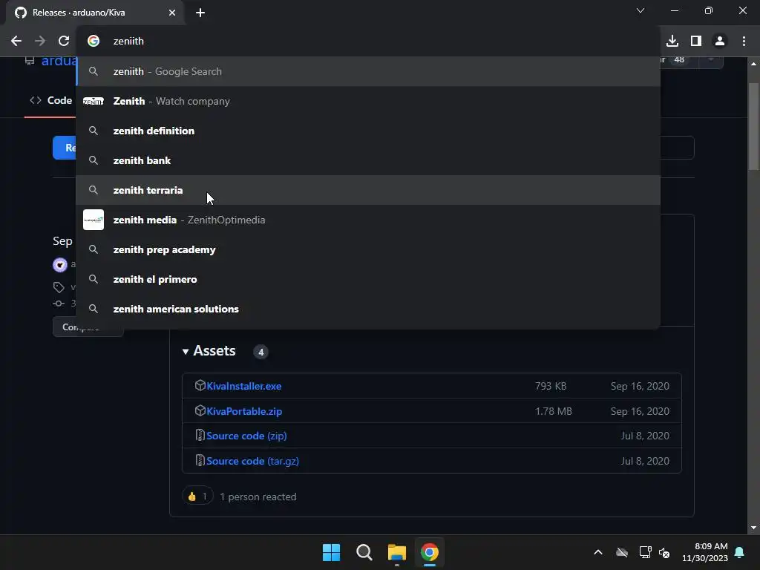760x570 pixels.
Task: Click the 1.78 MB file size
Action: 554,411
